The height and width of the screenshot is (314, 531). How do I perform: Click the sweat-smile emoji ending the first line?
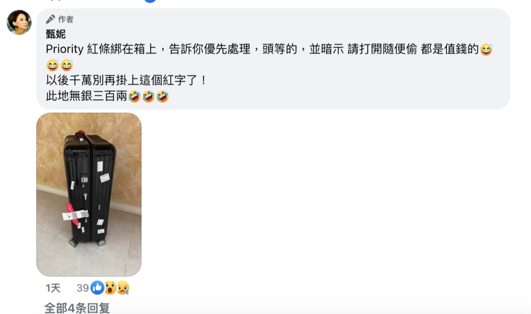coord(486,50)
